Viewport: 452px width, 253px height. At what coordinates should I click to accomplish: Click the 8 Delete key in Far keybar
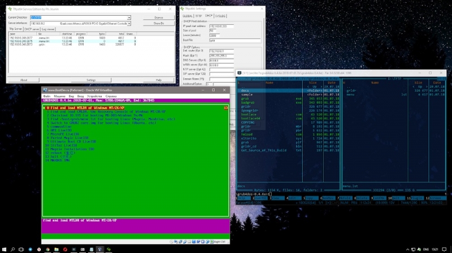point(360,198)
